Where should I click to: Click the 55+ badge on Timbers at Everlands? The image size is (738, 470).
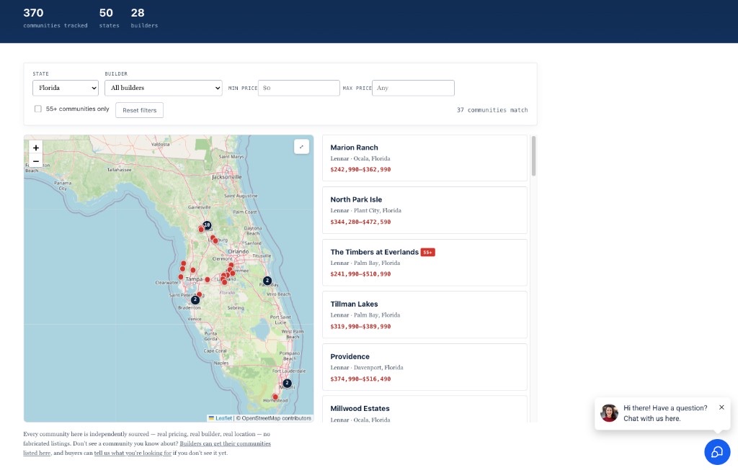427,253
